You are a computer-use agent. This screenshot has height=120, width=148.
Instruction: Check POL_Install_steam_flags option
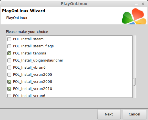click(x=9, y=46)
